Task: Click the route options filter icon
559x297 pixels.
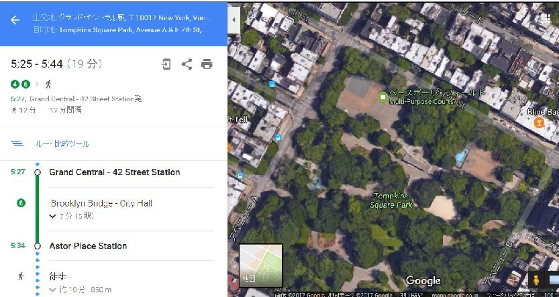Action: pyautogui.click(x=17, y=143)
